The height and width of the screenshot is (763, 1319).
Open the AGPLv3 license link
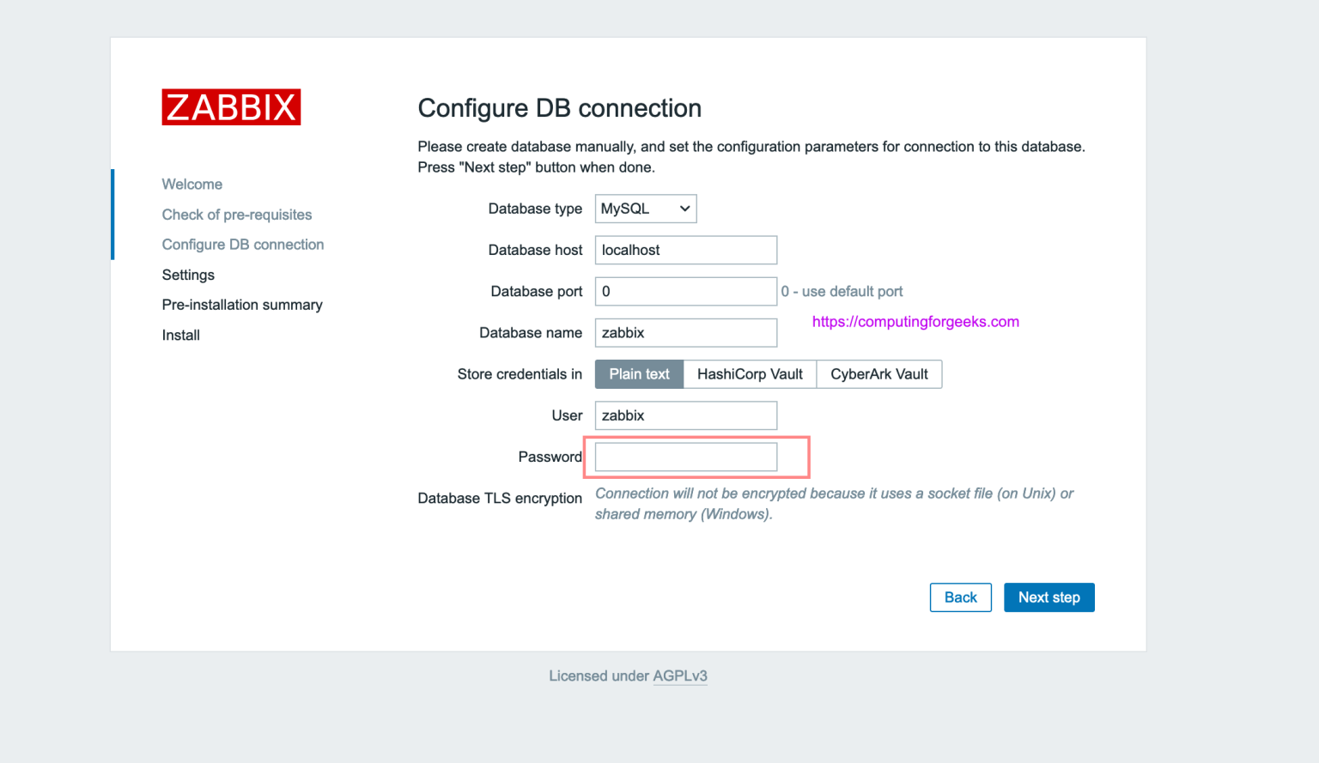pos(680,675)
